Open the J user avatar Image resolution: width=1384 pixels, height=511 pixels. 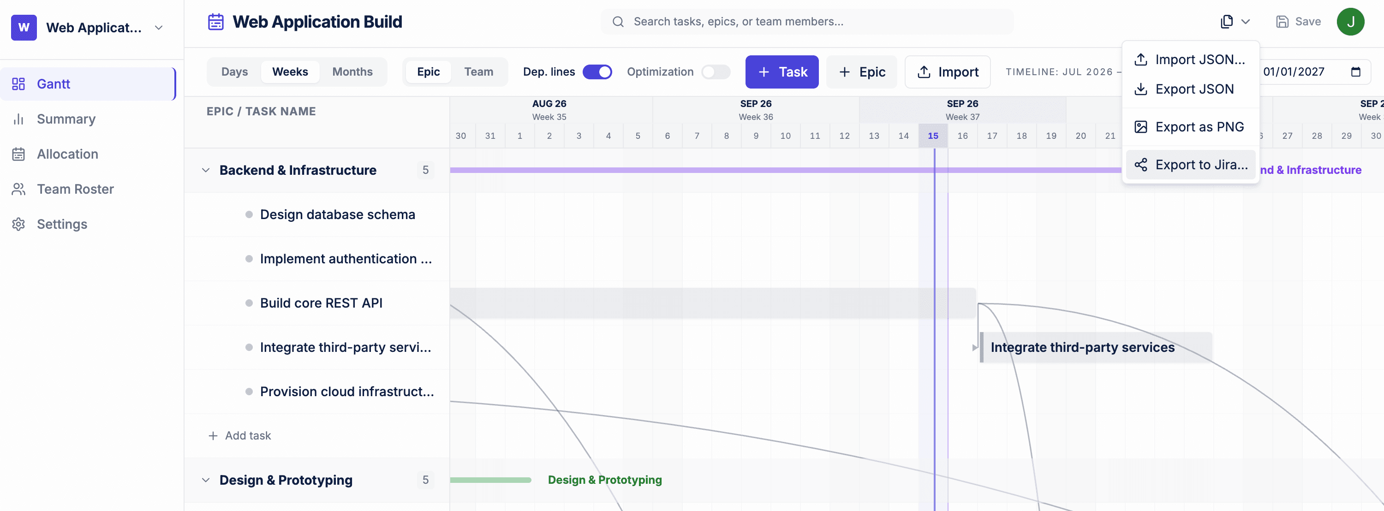click(x=1350, y=22)
